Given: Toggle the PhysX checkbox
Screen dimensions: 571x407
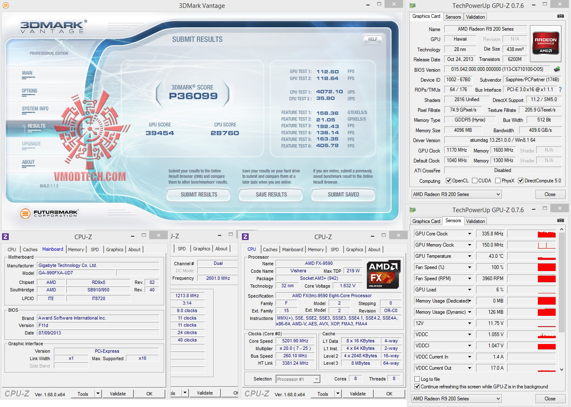Looking at the screenshot, I should tap(498, 181).
